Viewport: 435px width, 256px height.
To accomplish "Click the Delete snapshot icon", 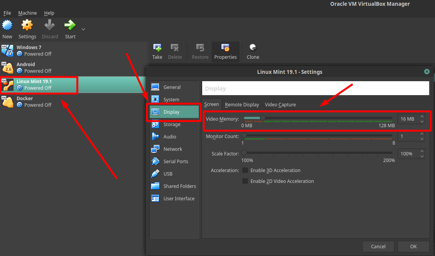I will 175,48.
